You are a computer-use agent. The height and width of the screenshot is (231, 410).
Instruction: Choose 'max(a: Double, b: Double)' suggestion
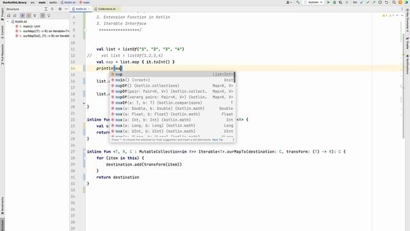click(x=172, y=108)
